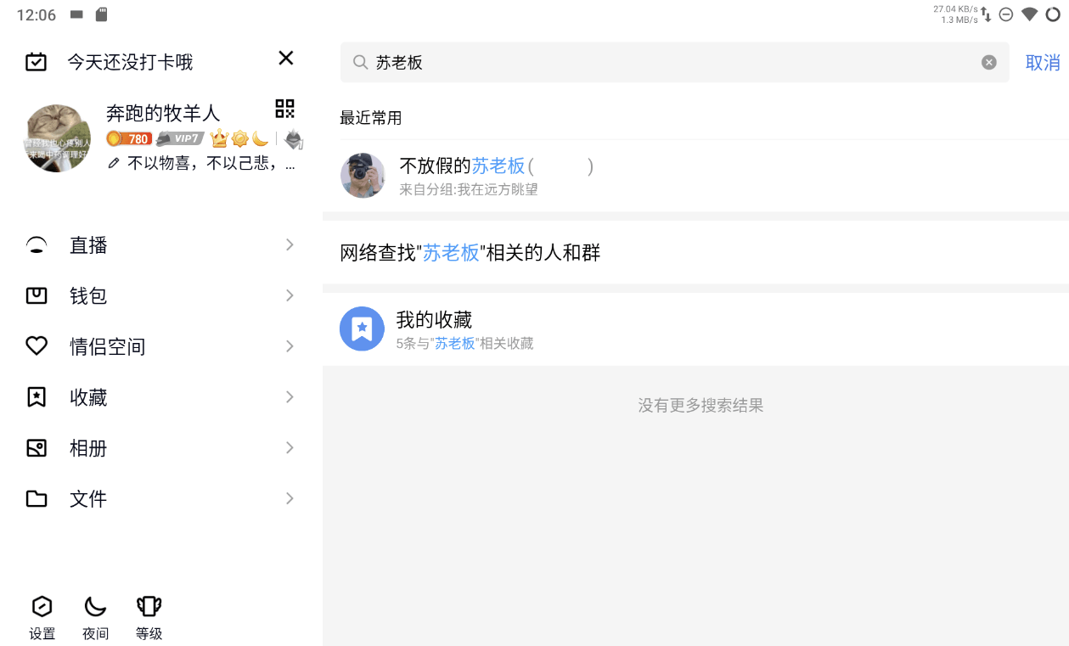Image resolution: width=1069 pixels, height=646 pixels.
Task: Open the 我的收藏 bookmark icon
Action: [362, 329]
